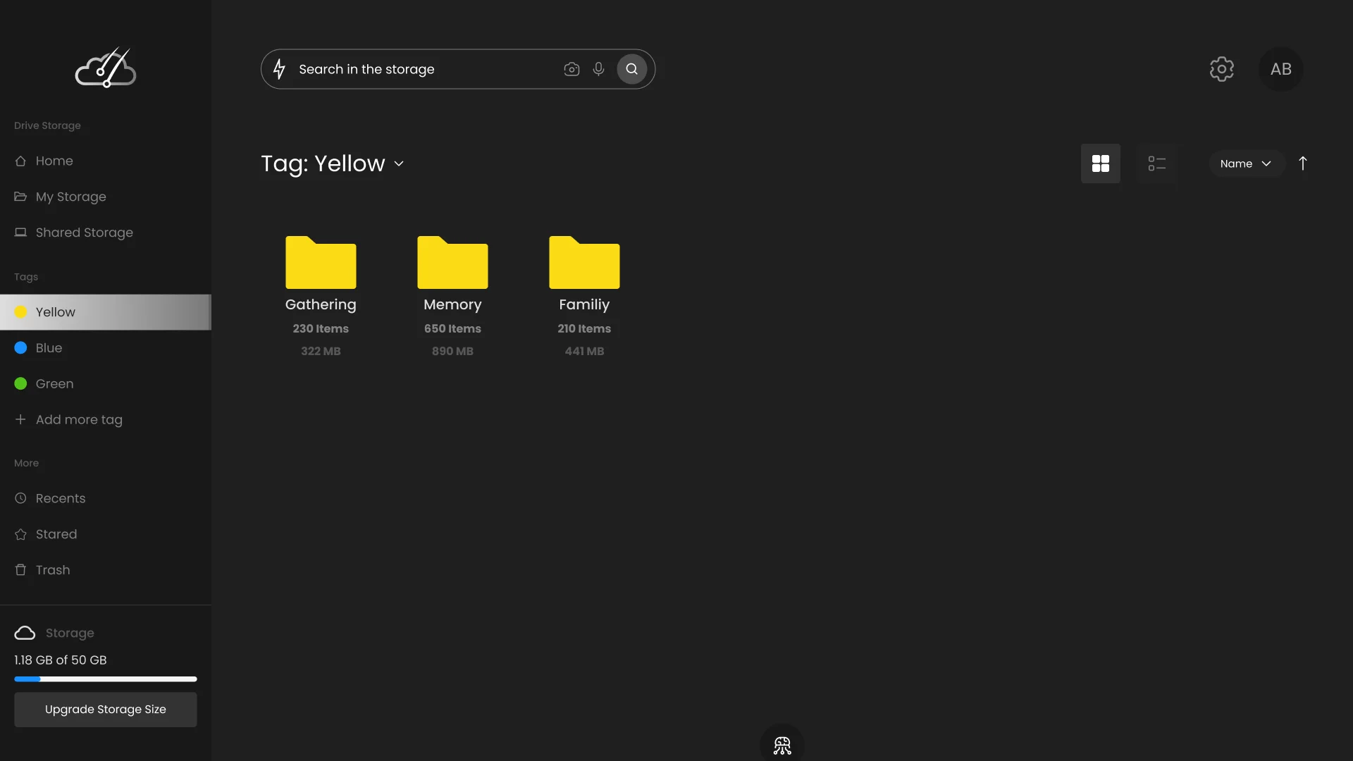
Task: Open the Gathering folder
Action: click(321, 262)
